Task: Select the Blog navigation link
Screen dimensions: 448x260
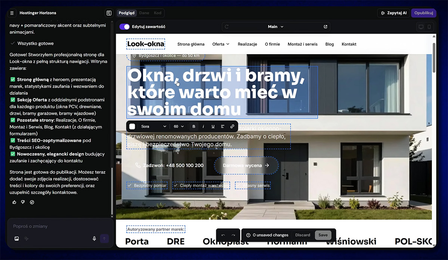Action: 330,44
